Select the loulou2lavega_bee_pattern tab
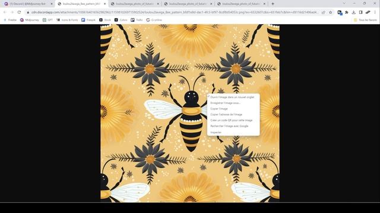Viewport: 380px width, 213px height. [x=82, y=4]
